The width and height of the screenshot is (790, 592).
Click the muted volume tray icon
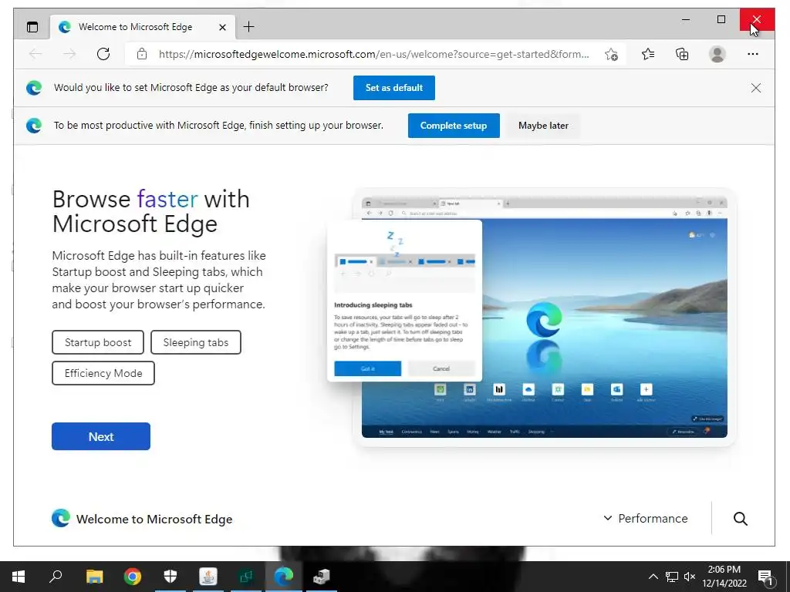(690, 577)
